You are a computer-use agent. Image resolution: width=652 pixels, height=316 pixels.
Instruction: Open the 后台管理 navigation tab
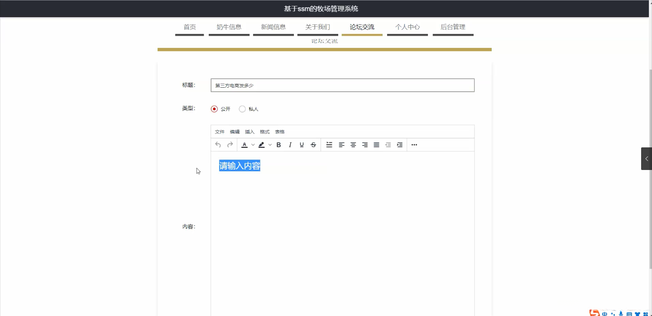click(x=453, y=27)
